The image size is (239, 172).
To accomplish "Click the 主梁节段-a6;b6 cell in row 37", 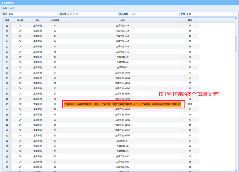I will [123, 73].
